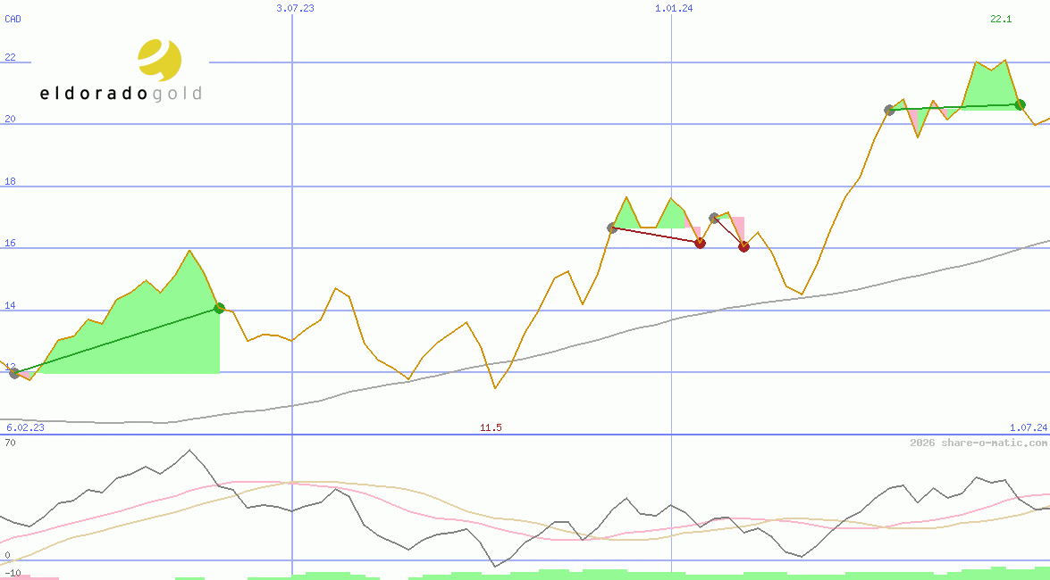Click the gray entry marker near 20 level
The image size is (1050, 580).
tap(889, 110)
